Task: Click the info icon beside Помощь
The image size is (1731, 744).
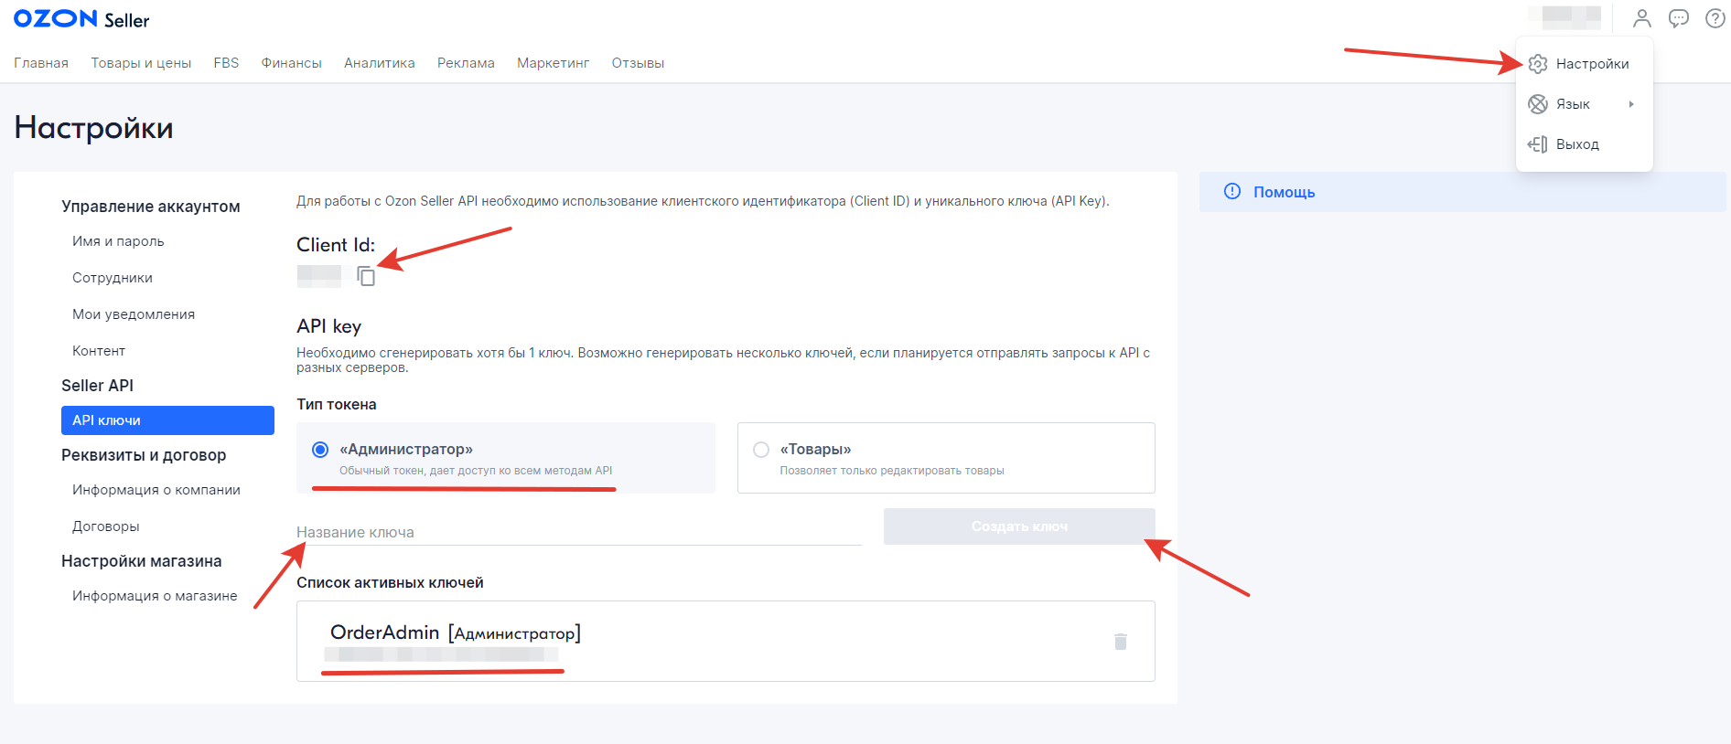Action: [x=1232, y=191]
